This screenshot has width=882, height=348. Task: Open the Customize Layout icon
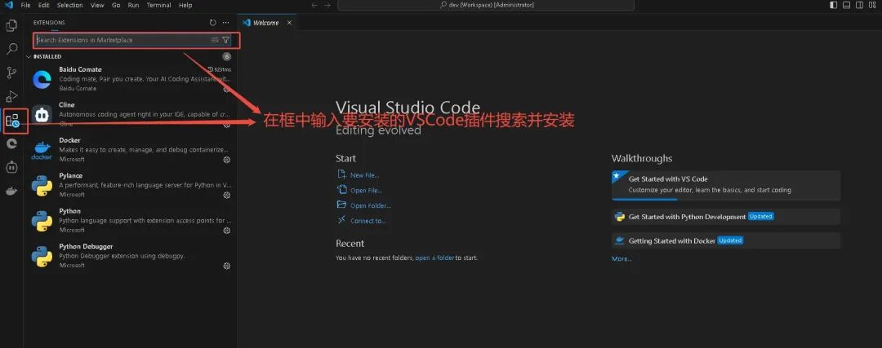click(872, 5)
